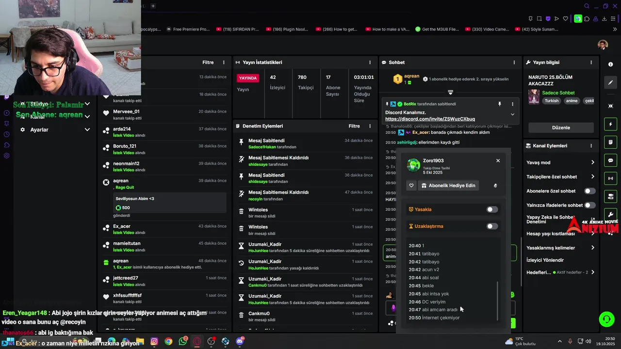Expand the Stüdyo sidebar section
621x349 pixels.
(87, 104)
